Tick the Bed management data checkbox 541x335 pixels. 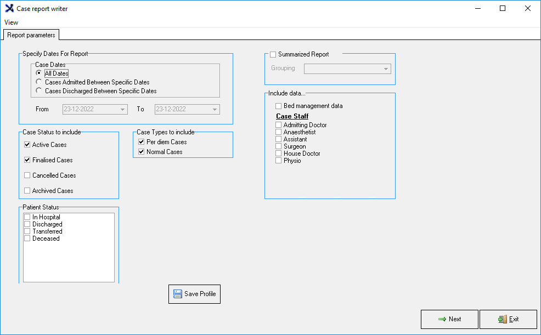(x=279, y=106)
